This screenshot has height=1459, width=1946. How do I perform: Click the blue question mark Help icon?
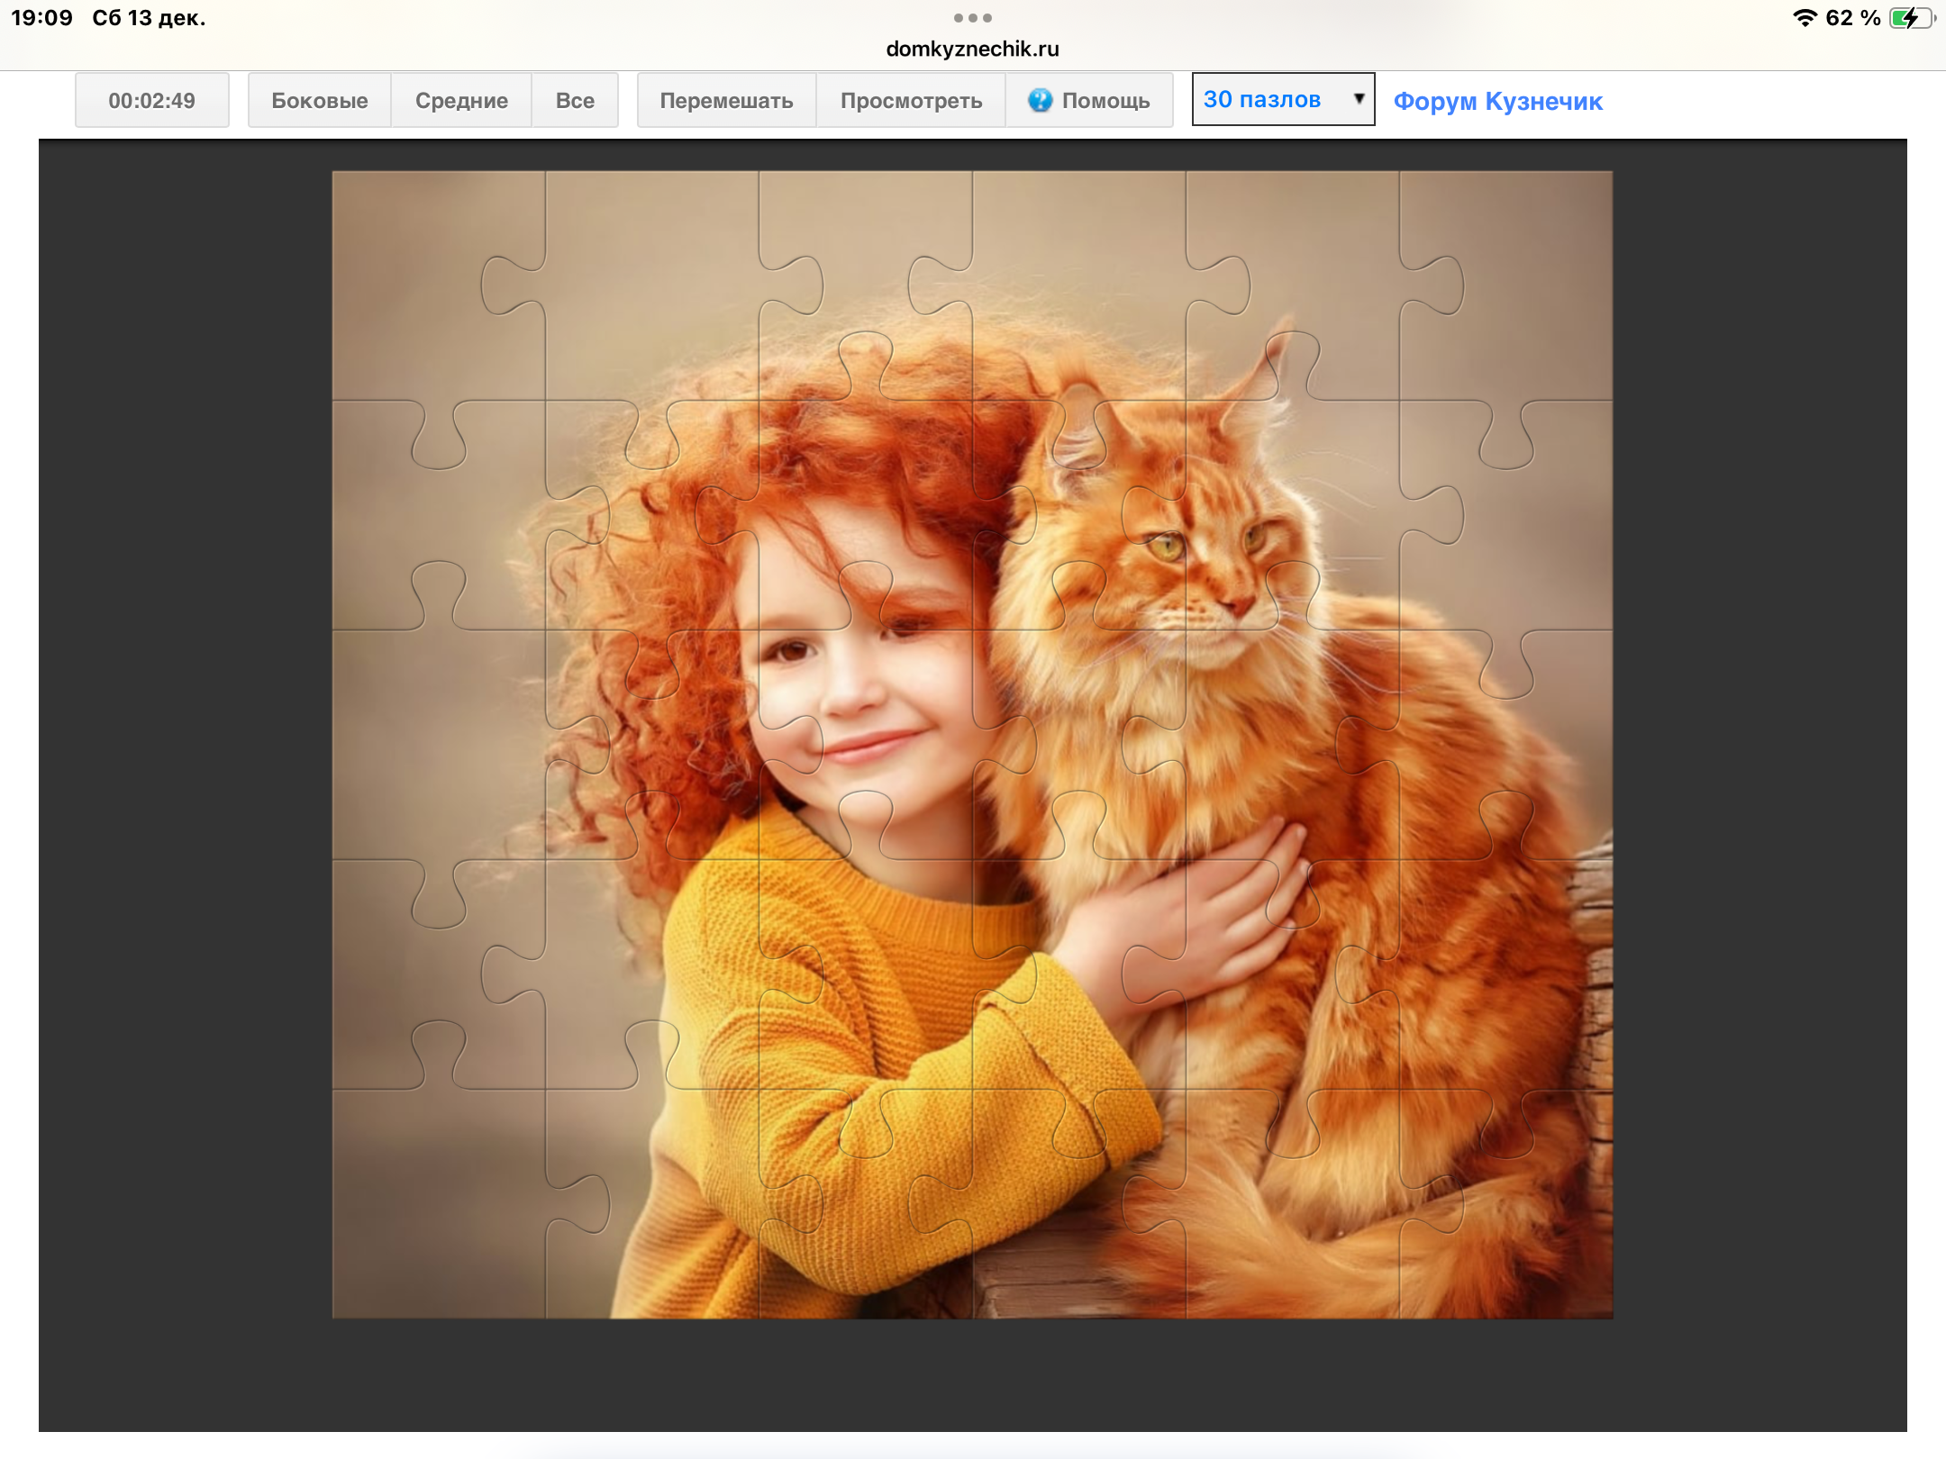pyautogui.click(x=1040, y=100)
